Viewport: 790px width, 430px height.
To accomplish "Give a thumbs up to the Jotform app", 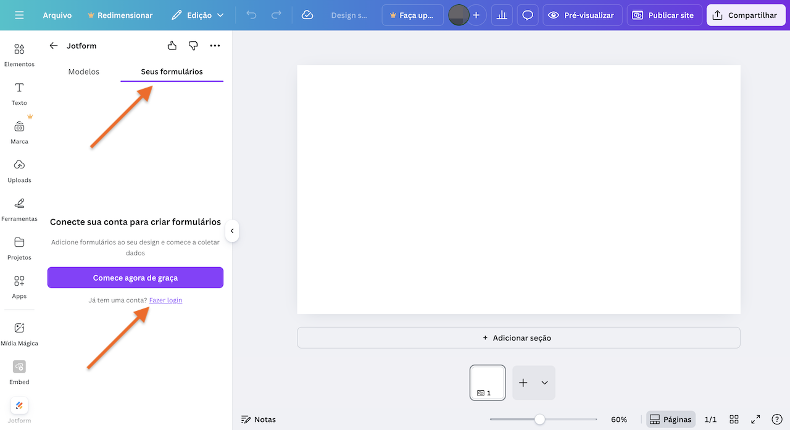I will (x=172, y=45).
